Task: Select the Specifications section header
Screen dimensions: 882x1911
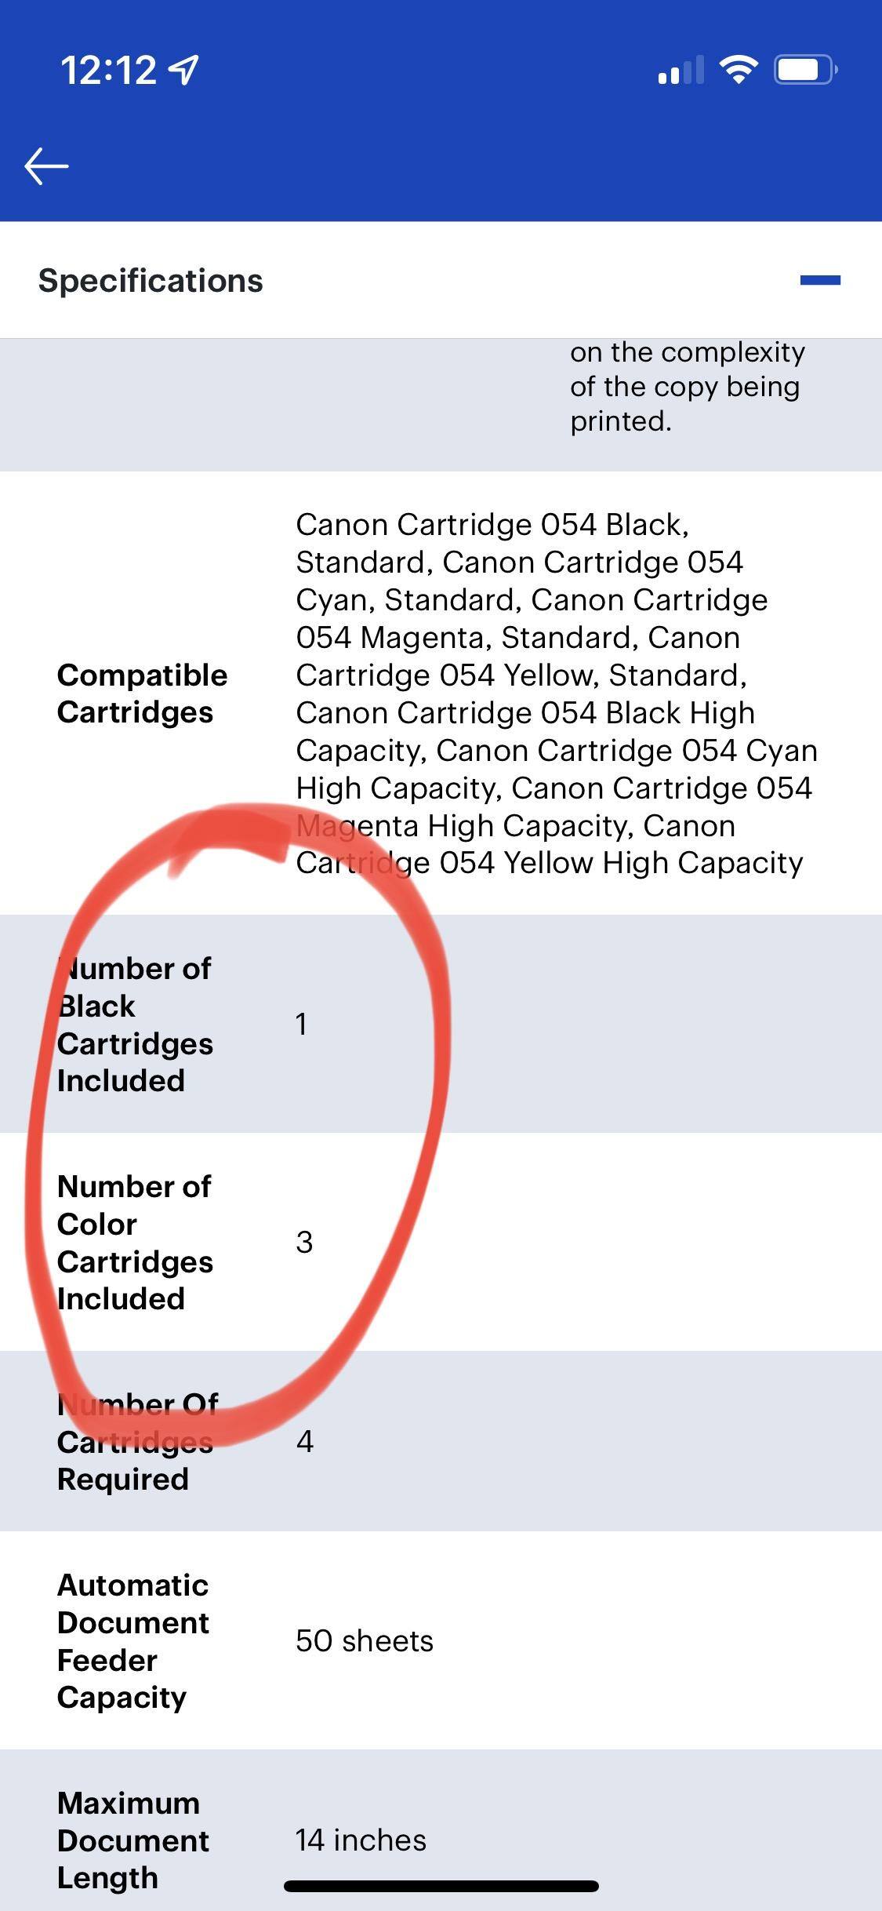Action: pyautogui.click(x=151, y=280)
